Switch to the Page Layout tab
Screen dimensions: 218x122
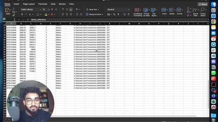click(x=29, y=4)
